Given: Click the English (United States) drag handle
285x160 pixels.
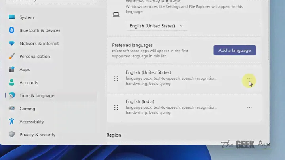Looking at the screenshot, I should click(116, 78).
